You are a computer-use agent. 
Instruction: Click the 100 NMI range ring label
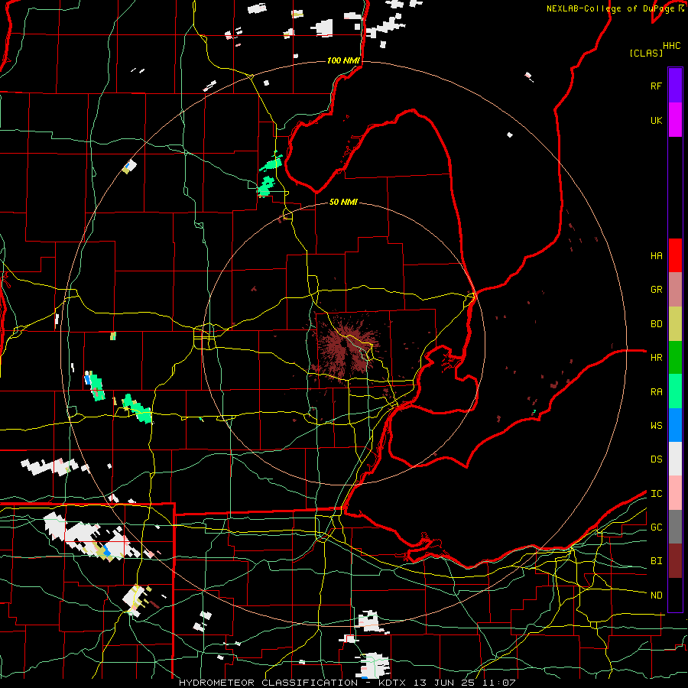click(x=343, y=60)
